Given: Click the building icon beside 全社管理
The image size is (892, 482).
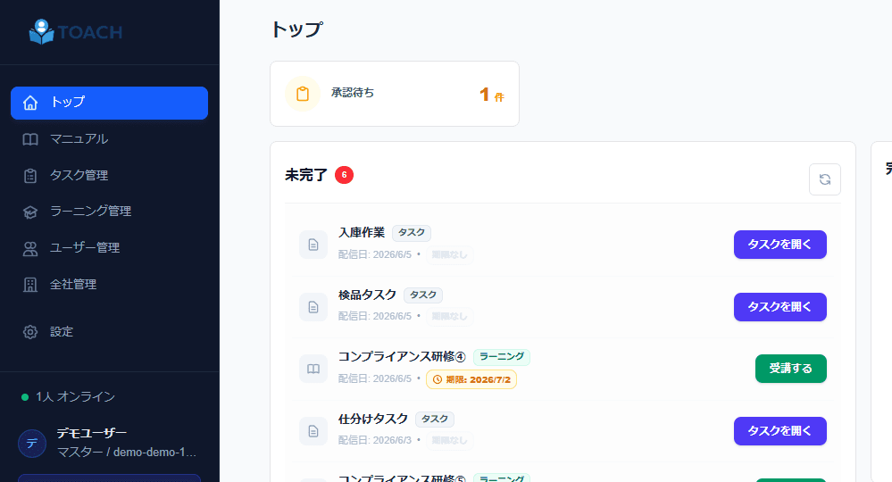Looking at the screenshot, I should [30, 285].
